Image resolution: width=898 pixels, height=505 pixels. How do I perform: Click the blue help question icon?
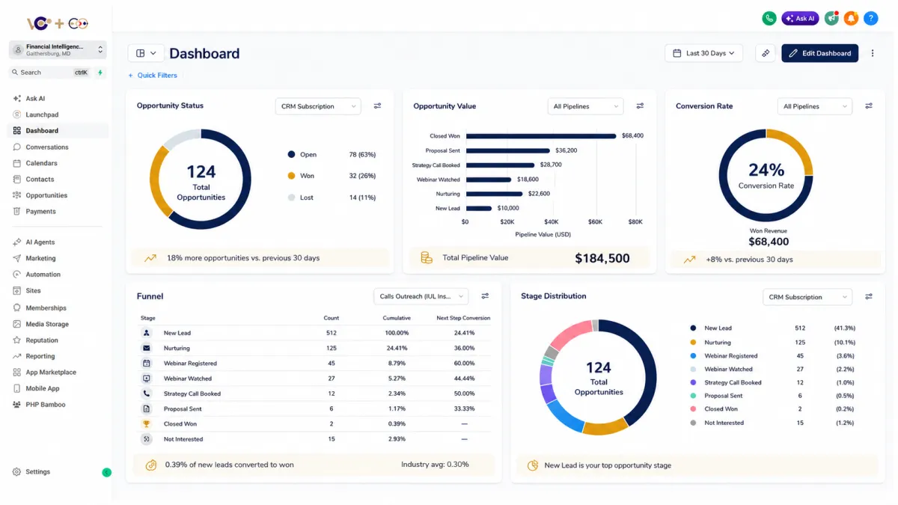tap(871, 19)
